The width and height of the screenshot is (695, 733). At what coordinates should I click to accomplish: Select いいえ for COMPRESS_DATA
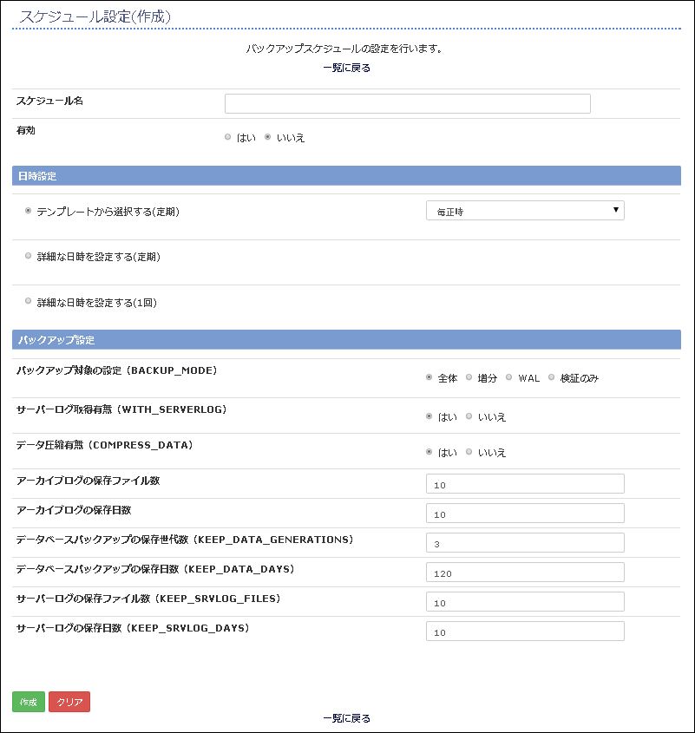point(469,452)
